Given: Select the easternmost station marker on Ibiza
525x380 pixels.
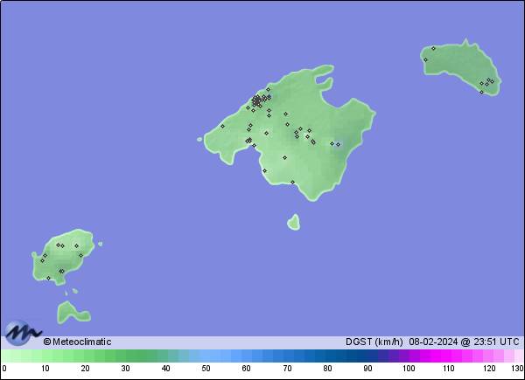Looking at the screenshot, I should [x=80, y=256].
